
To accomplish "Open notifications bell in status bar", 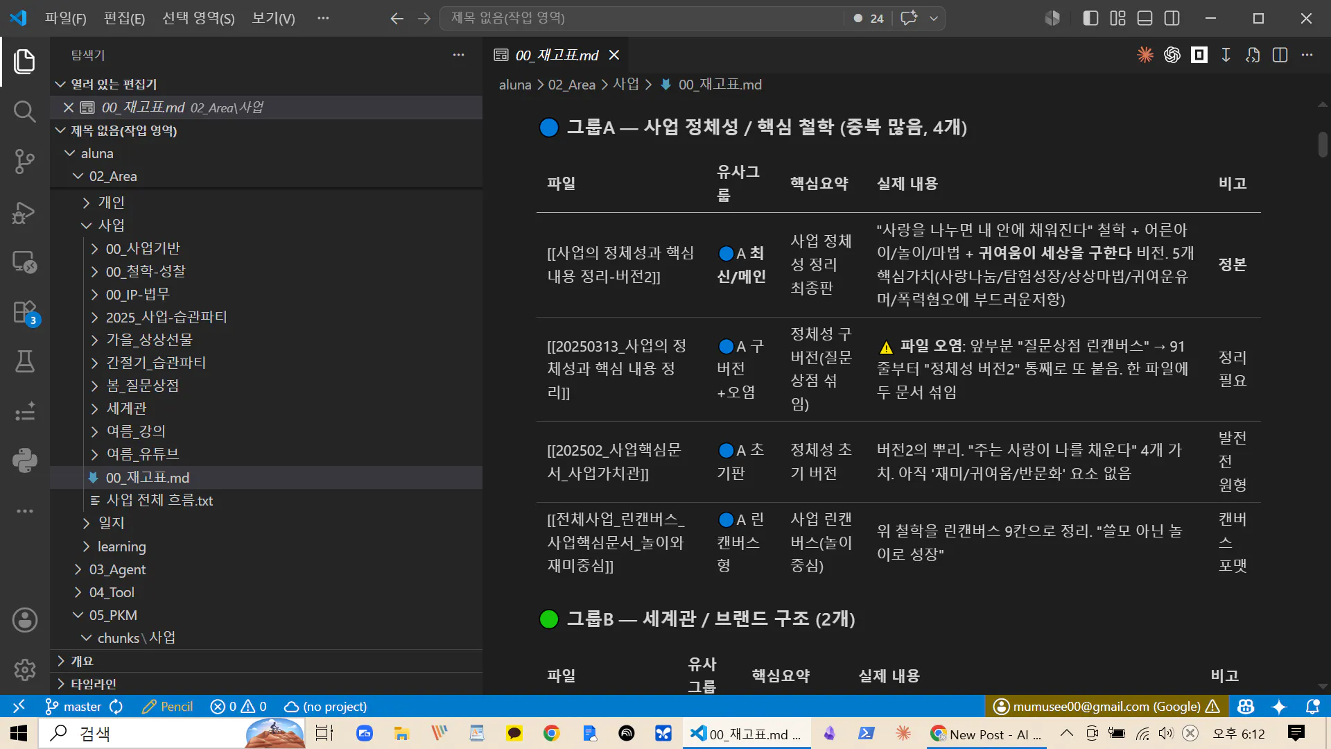I will [1312, 706].
